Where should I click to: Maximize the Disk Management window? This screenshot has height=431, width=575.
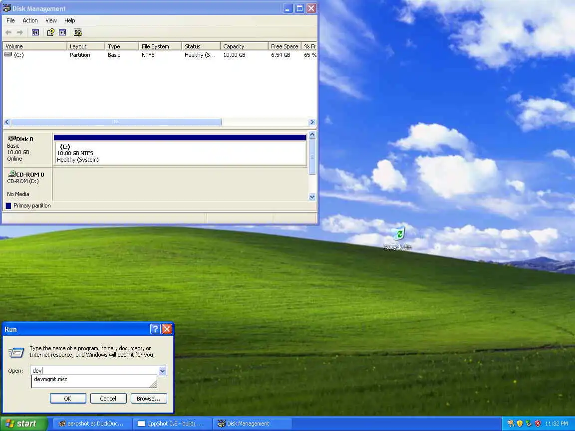[x=299, y=8]
